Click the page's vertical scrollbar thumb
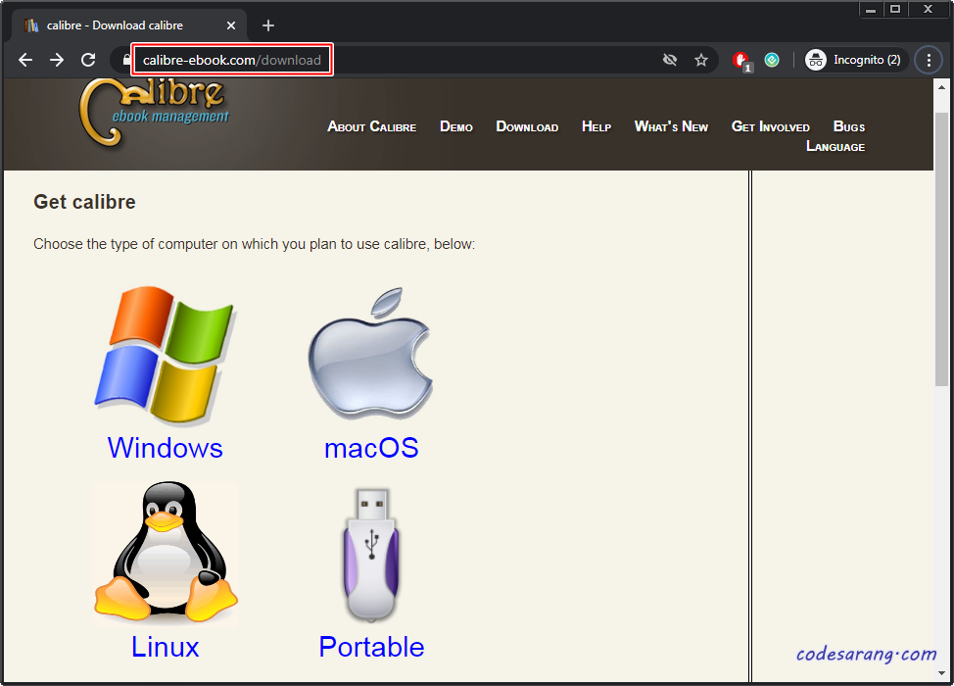The image size is (954, 686). (x=941, y=248)
